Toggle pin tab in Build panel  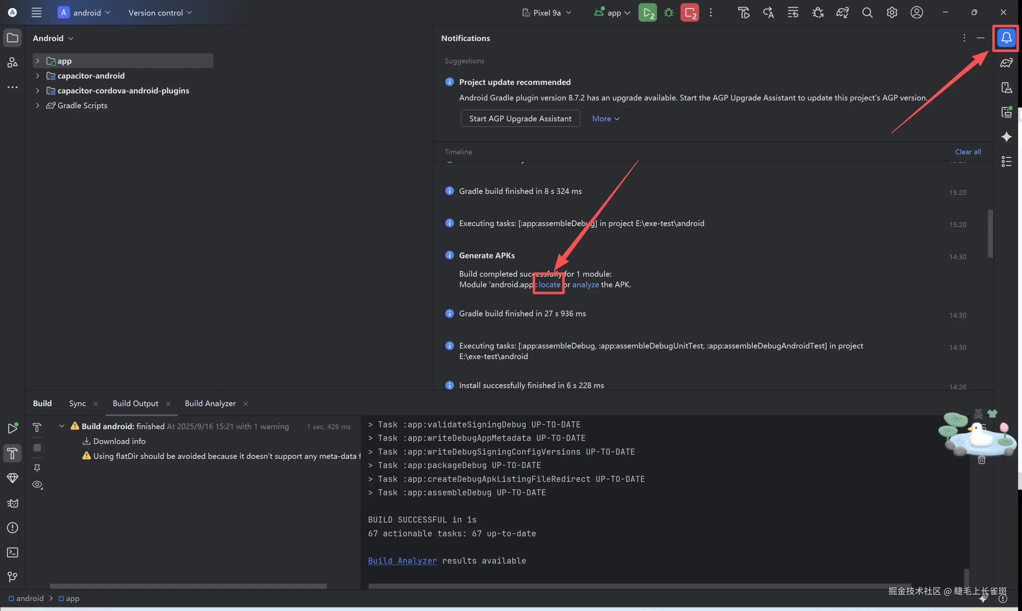pyautogui.click(x=37, y=468)
